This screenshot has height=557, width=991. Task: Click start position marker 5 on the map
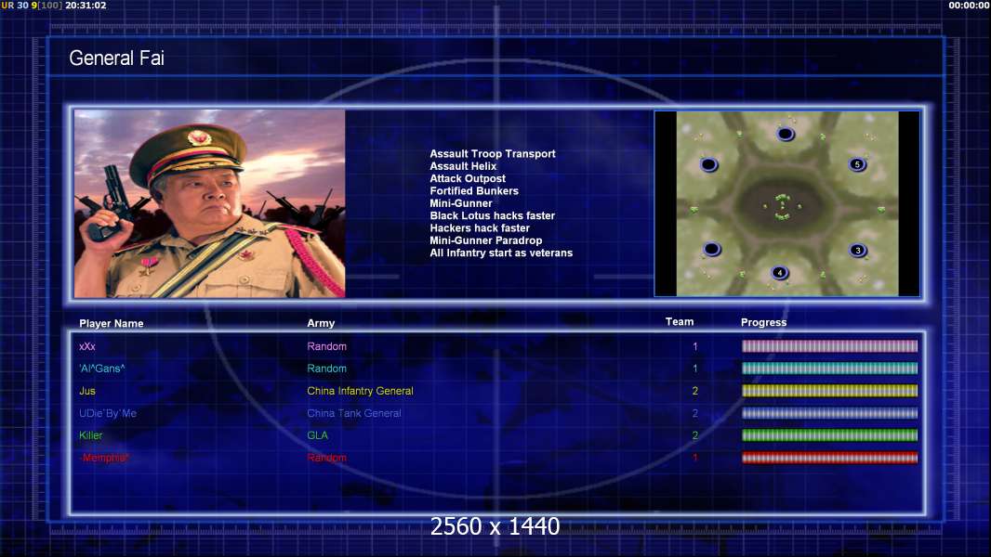click(x=857, y=164)
